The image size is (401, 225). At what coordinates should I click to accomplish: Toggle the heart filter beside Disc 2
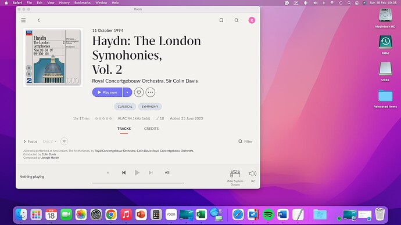(64, 141)
